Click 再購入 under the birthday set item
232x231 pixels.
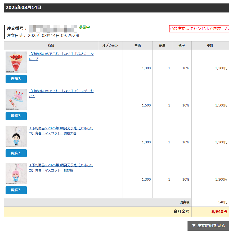(16, 116)
